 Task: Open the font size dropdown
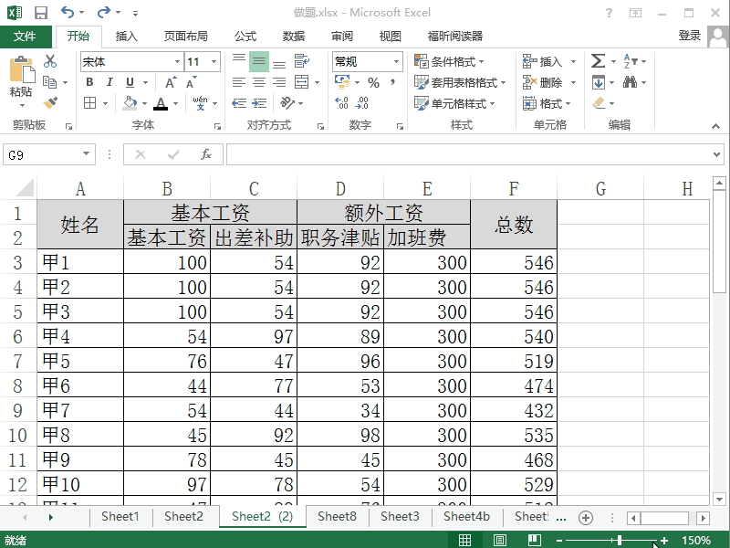[x=214, y=62]
